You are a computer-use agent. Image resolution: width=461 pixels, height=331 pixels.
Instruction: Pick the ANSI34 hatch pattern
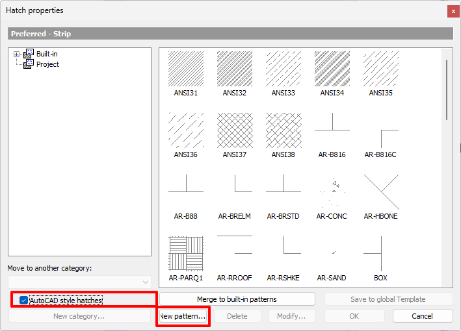332,69
